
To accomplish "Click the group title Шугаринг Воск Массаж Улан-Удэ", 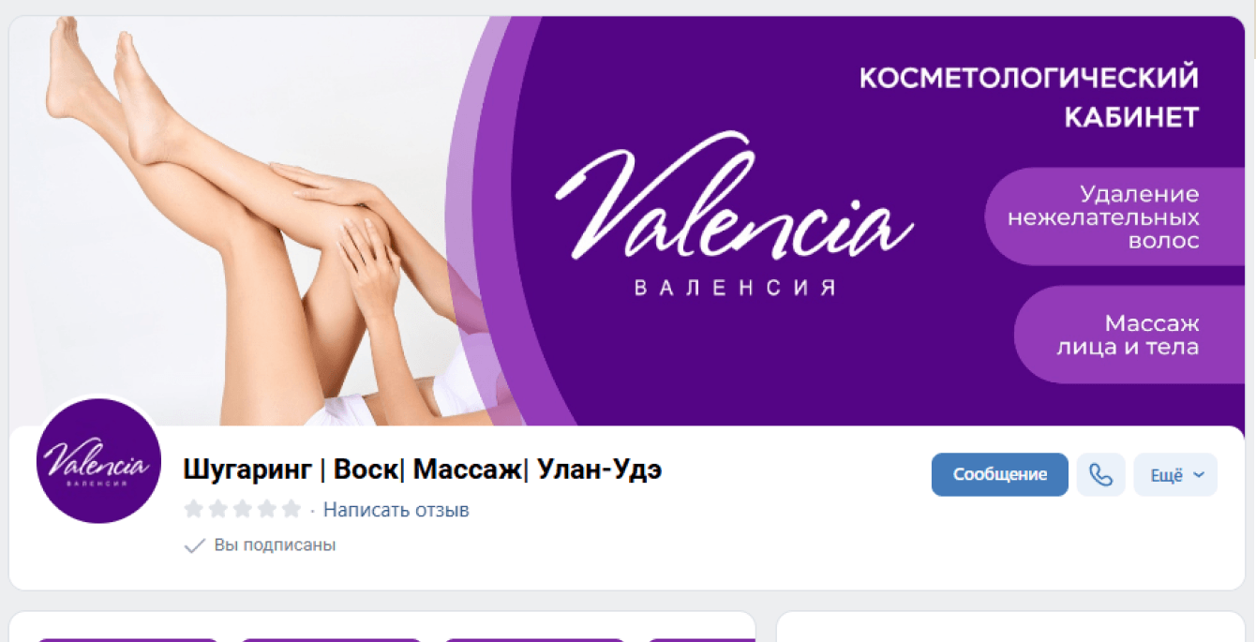I will click(x=423, y=470).
